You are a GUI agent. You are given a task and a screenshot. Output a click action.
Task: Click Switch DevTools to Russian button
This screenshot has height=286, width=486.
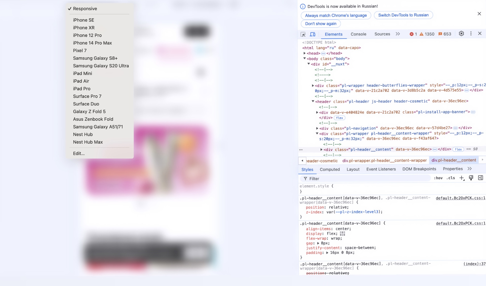[403, 15]
